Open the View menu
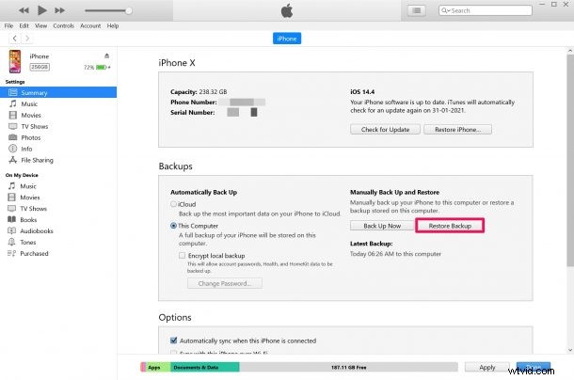 pyautogui.click(x=41, y=26)
